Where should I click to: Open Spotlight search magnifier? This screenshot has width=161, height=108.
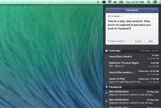pyautogui.click(x=148, y=2)
